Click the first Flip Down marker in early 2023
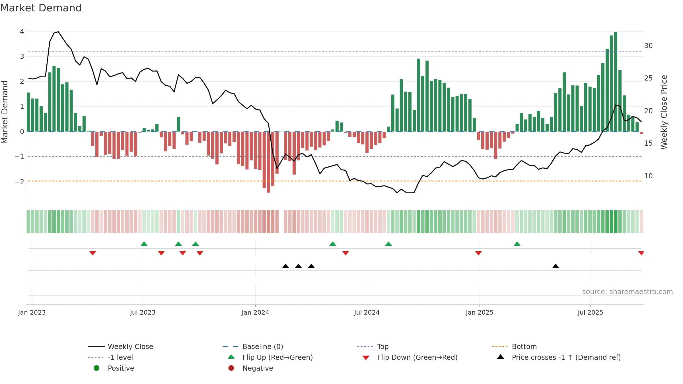This screenshot has width=683, height=384. [92, 253]
